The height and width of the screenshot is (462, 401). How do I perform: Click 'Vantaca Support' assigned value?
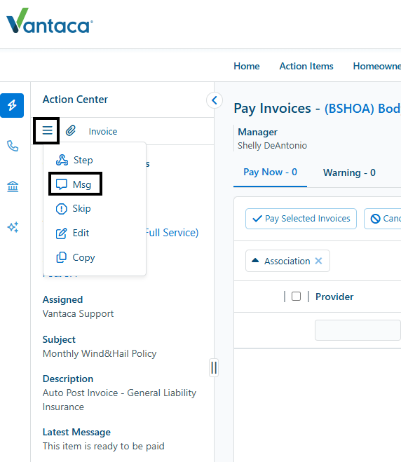click(78, 313)
